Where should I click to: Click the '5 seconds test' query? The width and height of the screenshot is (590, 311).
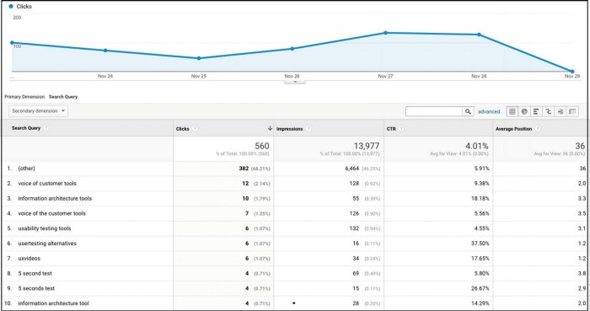click(36, 288)
